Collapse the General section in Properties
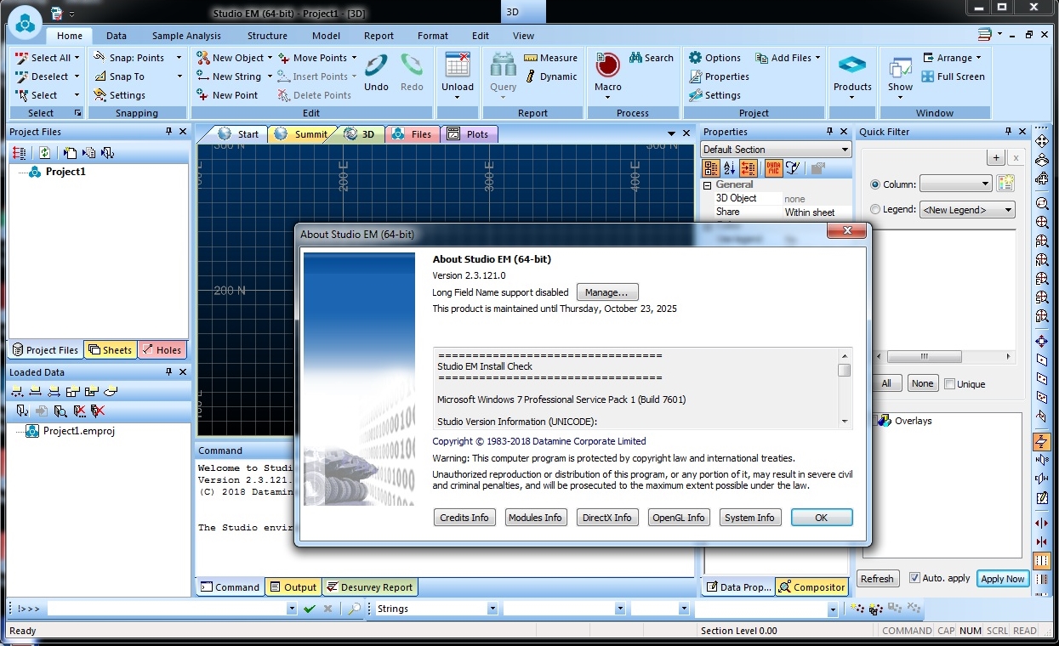1059x646 pixels. click(708, 184)
